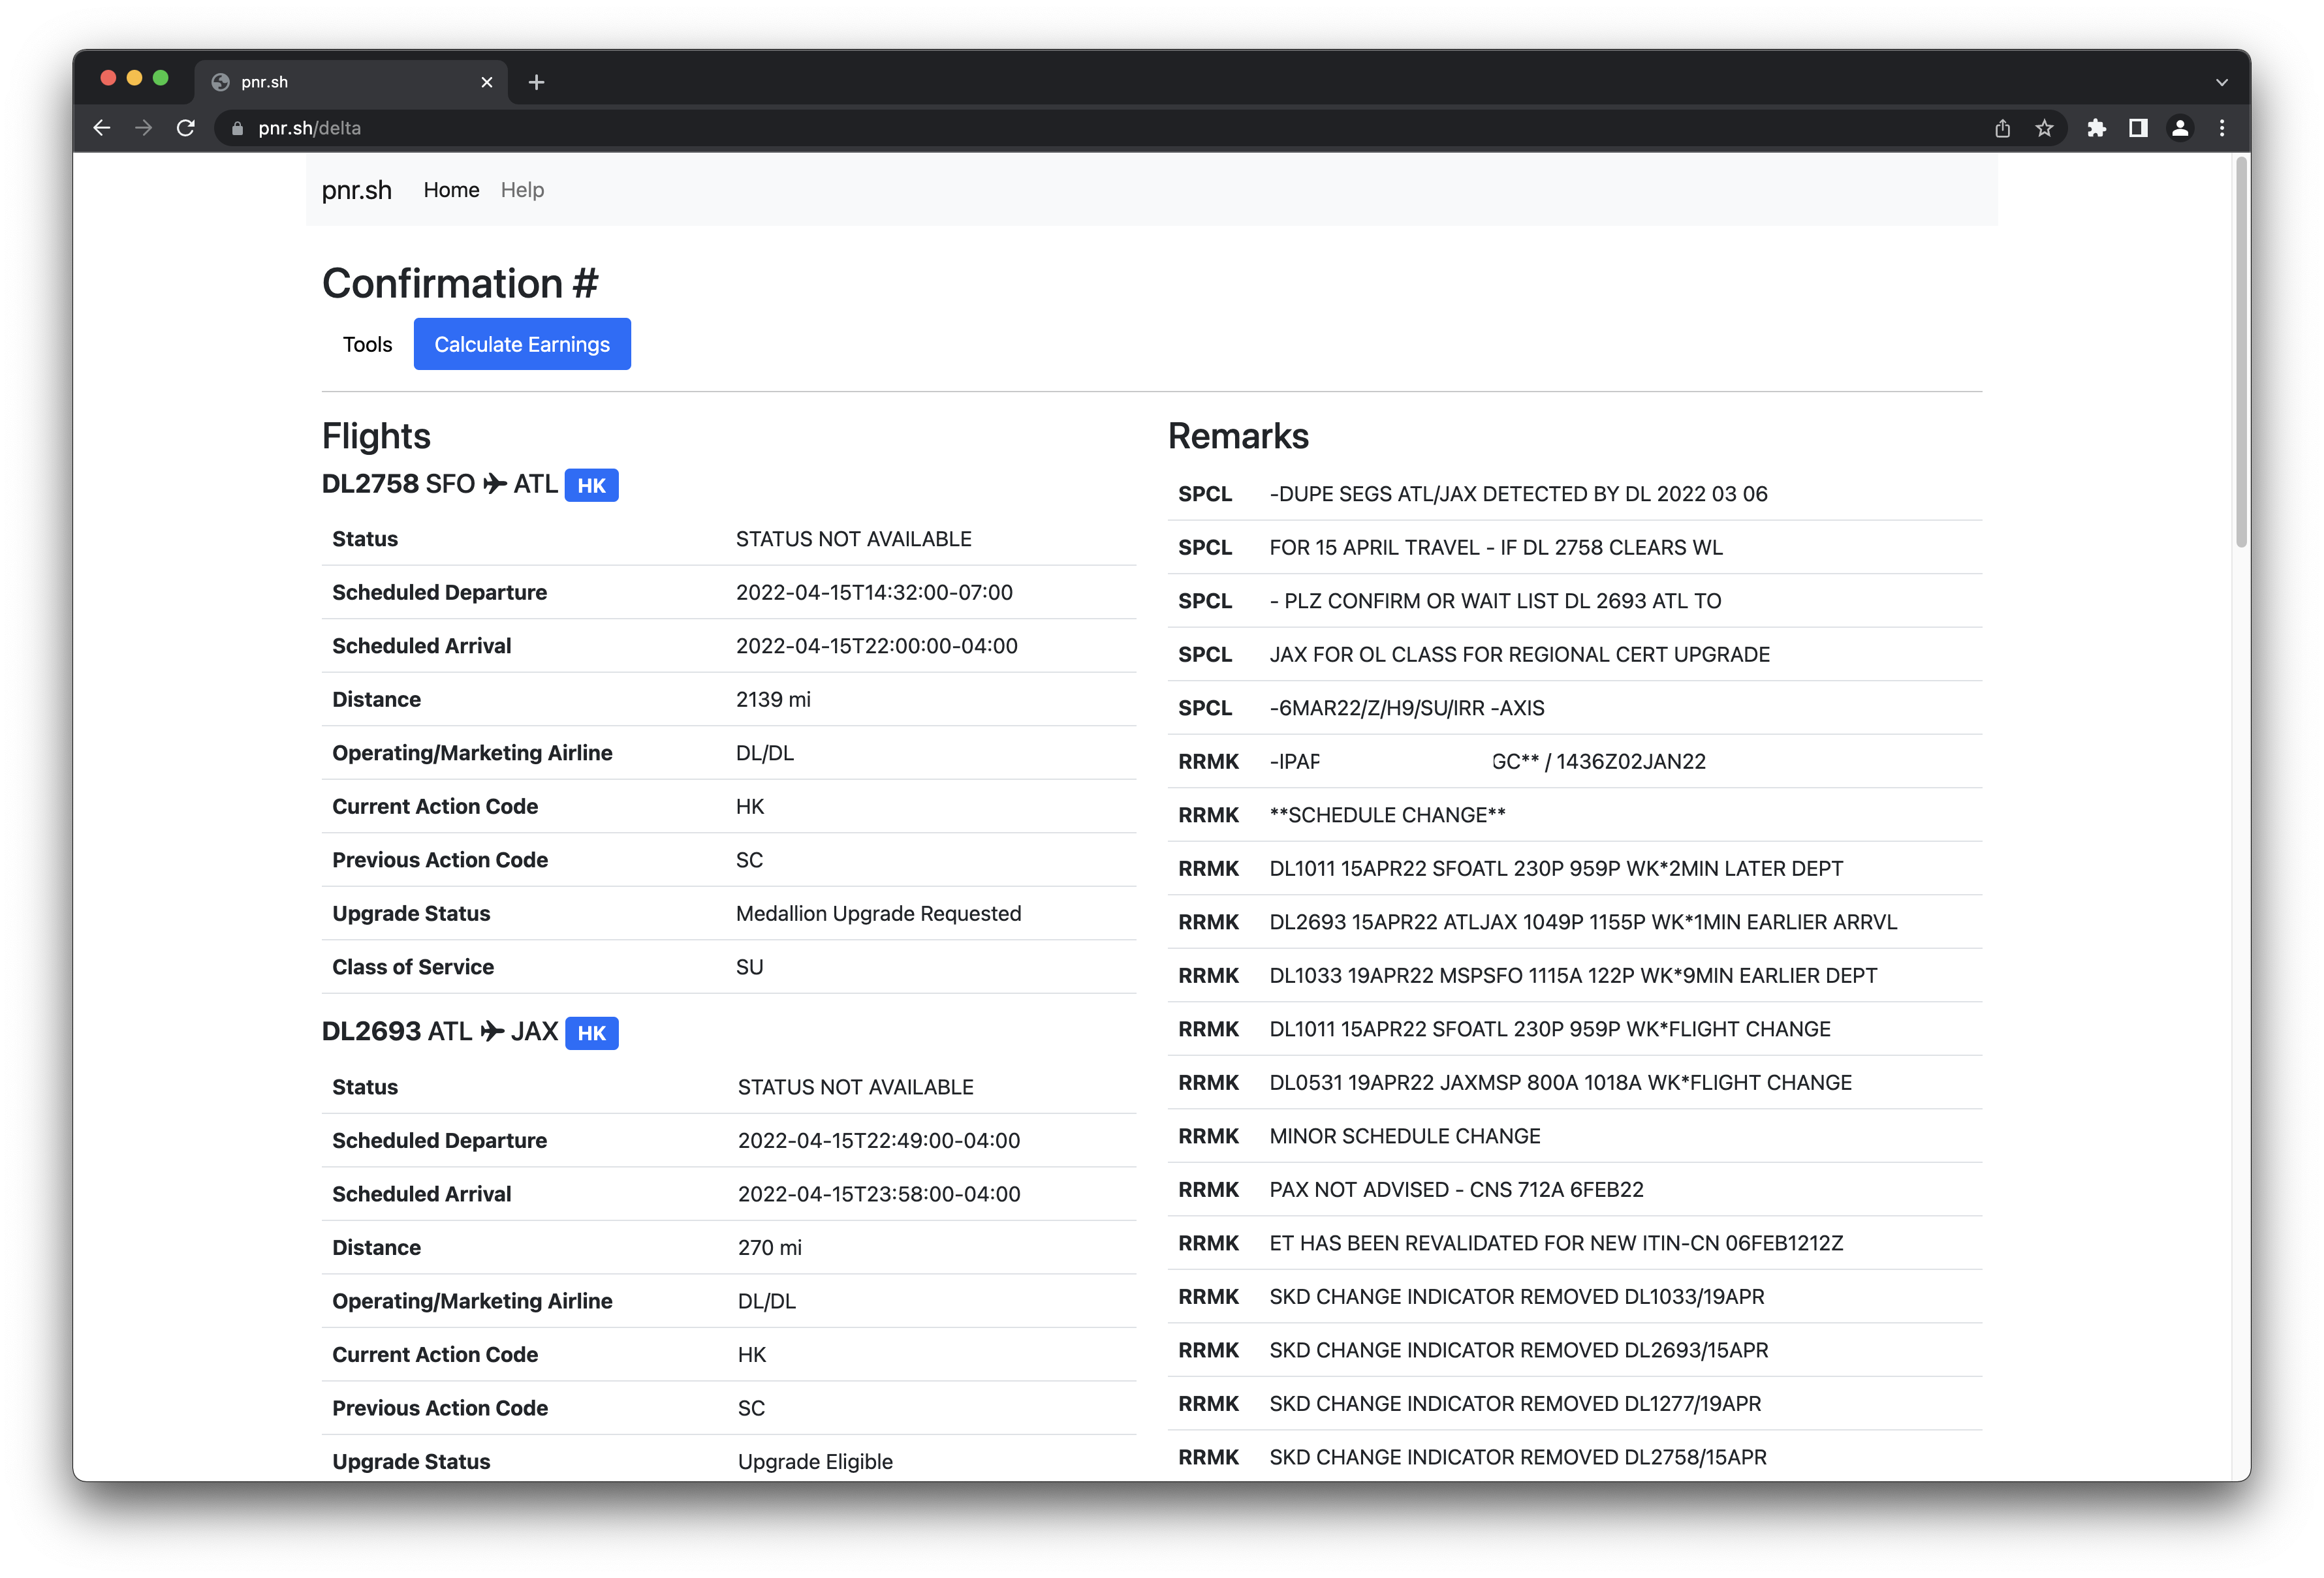Image resolution: width=2324 pixels, height=1578 pixels.
Task: Open the Chrome three-dot menu
Action: 2222,128
